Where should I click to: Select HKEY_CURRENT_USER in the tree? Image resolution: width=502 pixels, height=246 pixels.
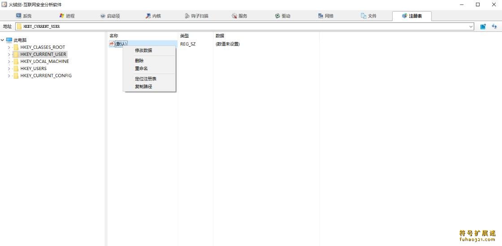pos(43,54)
